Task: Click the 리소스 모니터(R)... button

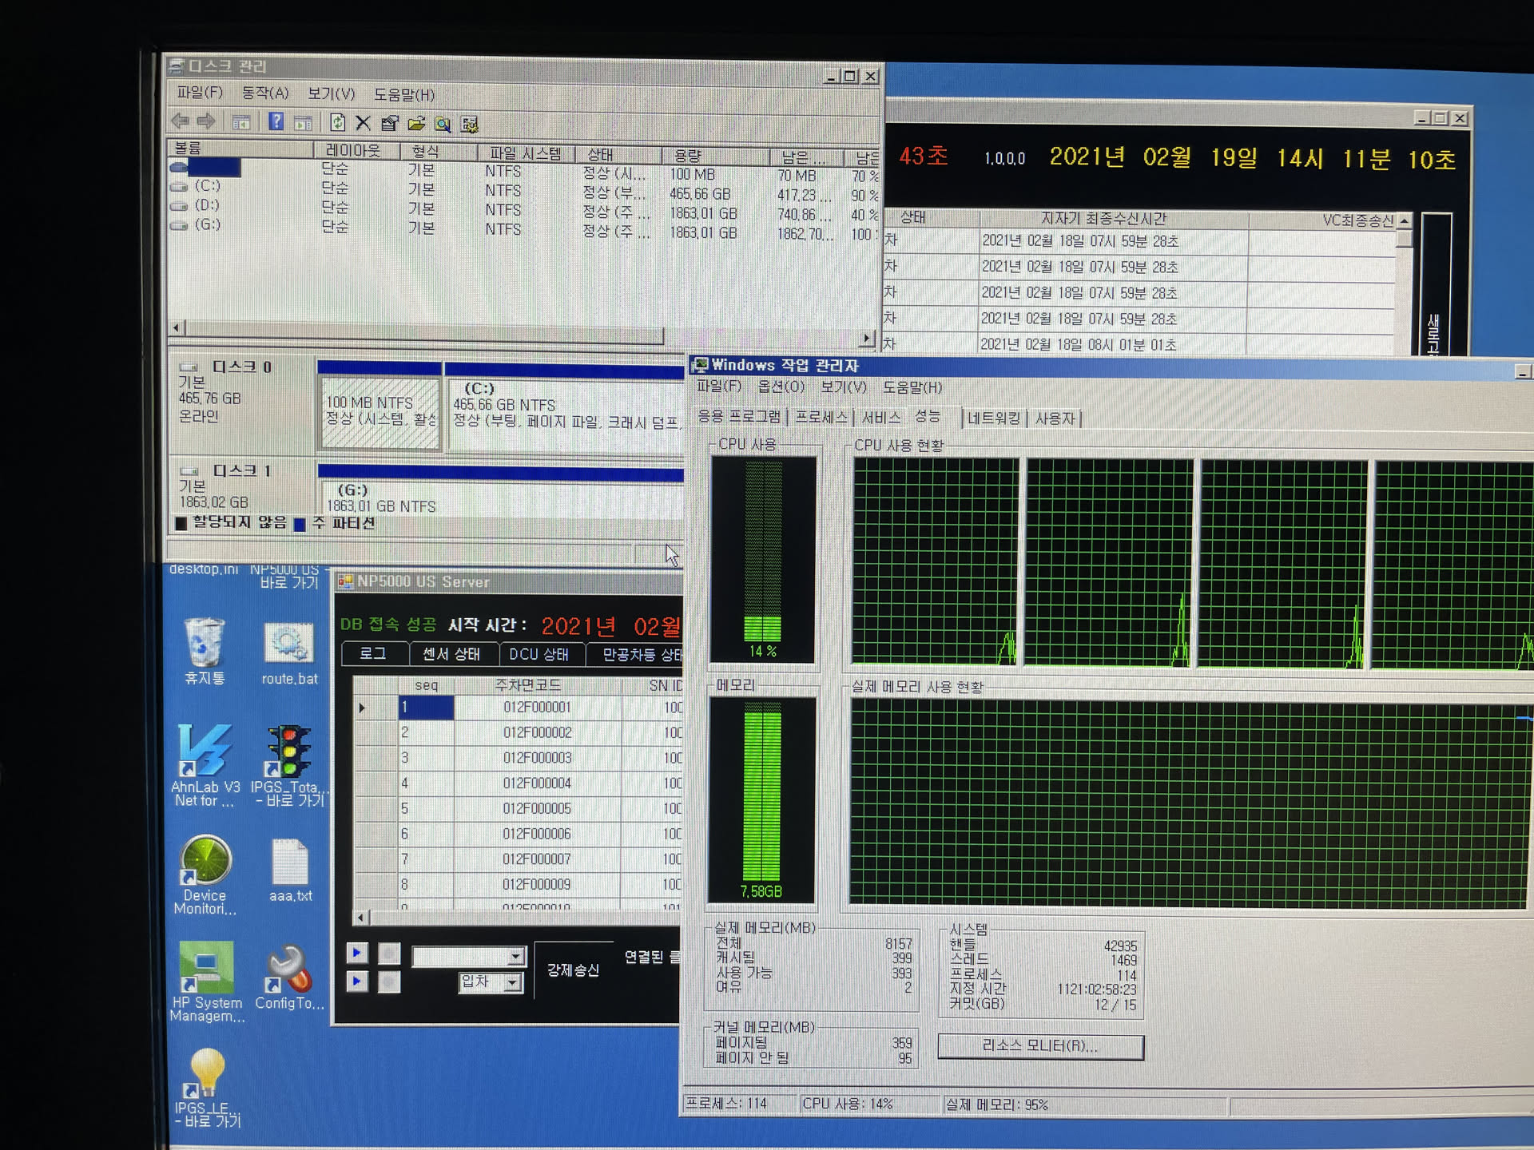Action: point(1039,1046)
